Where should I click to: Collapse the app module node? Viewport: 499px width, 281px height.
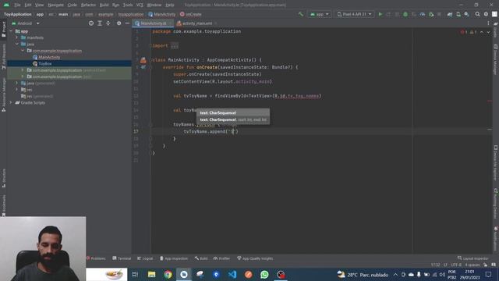point(11,31)
